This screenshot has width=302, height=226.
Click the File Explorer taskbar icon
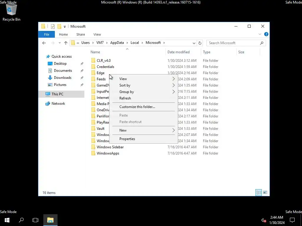(50, 220)
